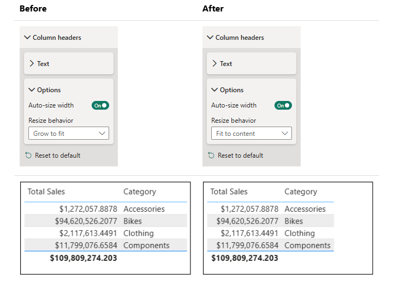Click the reset icon in the Before panel

click(x=28, y=156)
